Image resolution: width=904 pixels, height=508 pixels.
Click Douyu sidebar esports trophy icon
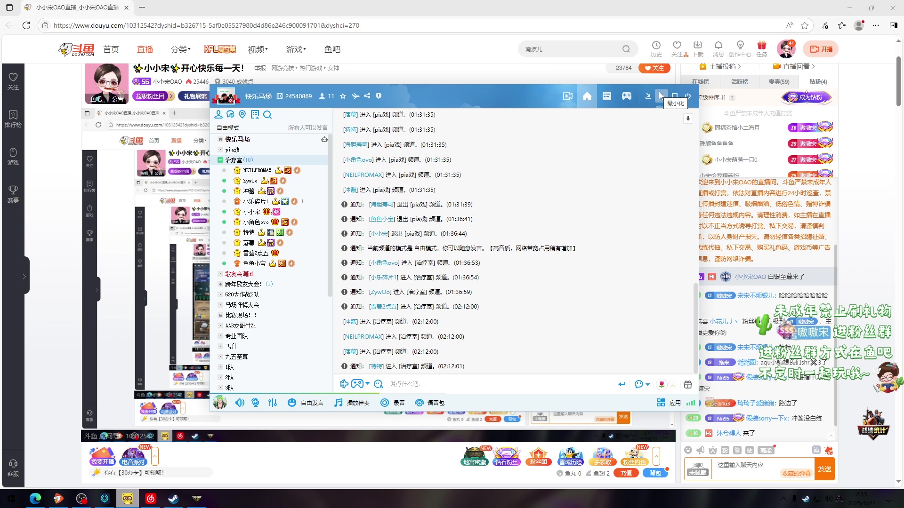tap(13, 194)
